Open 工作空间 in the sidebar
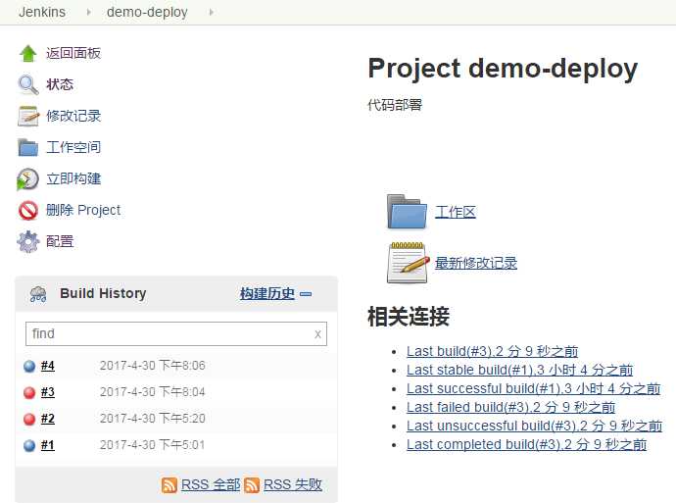Viewport: 676px width, 503px height. [x=73, y=147]
